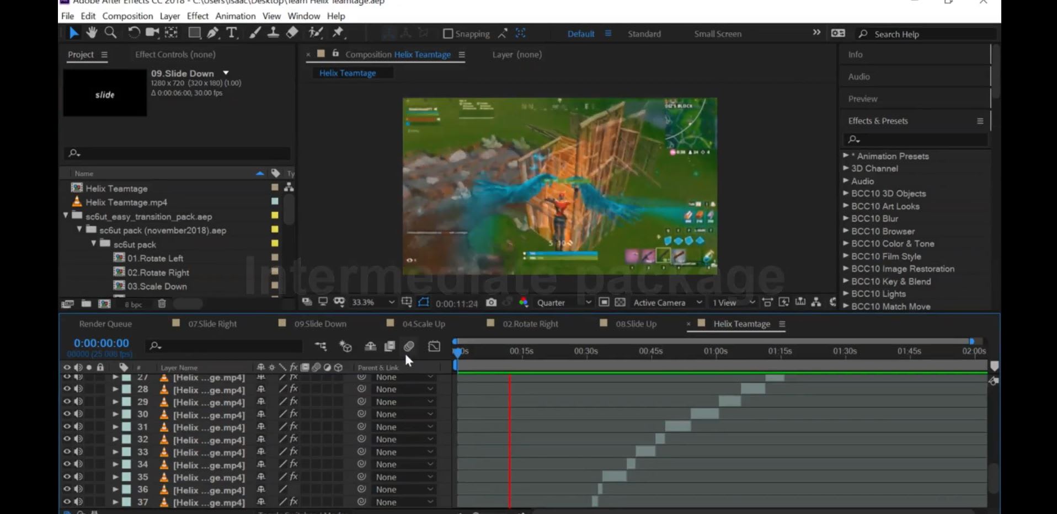Mute audio of layer 29

[x=78, y=401]
